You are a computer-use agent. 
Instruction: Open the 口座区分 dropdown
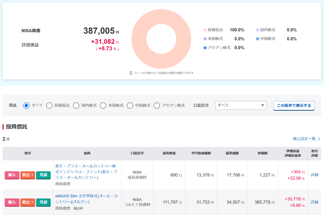pyautogui.click(x=241, y=105)
